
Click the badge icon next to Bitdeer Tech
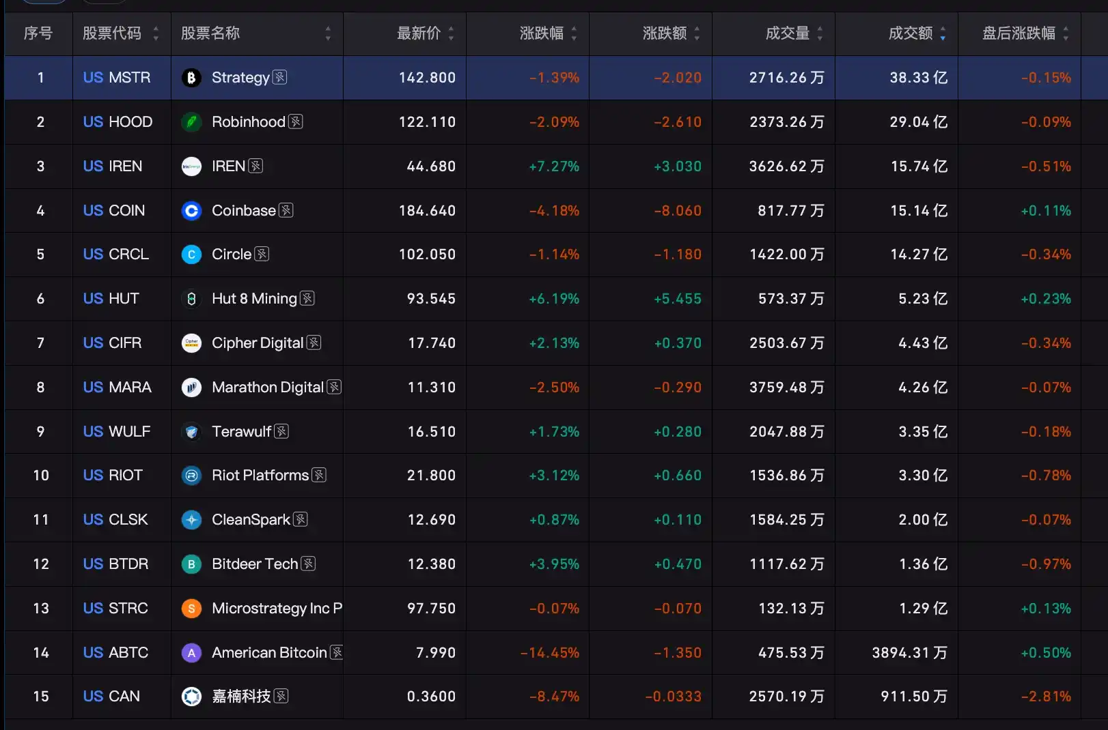(308, 564)
